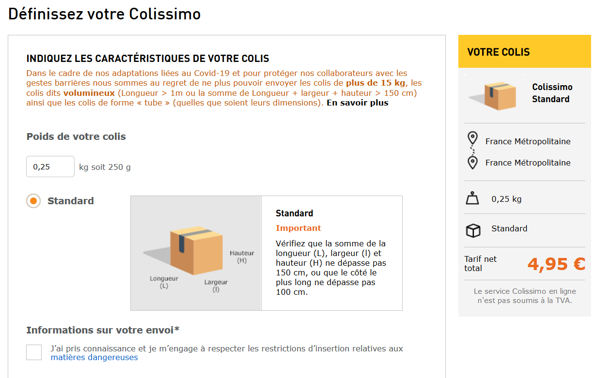Click the Colissimo Standard parcel icon in summary
The height and width of the screenshot is (378, 594).
[x=492, y=95]
